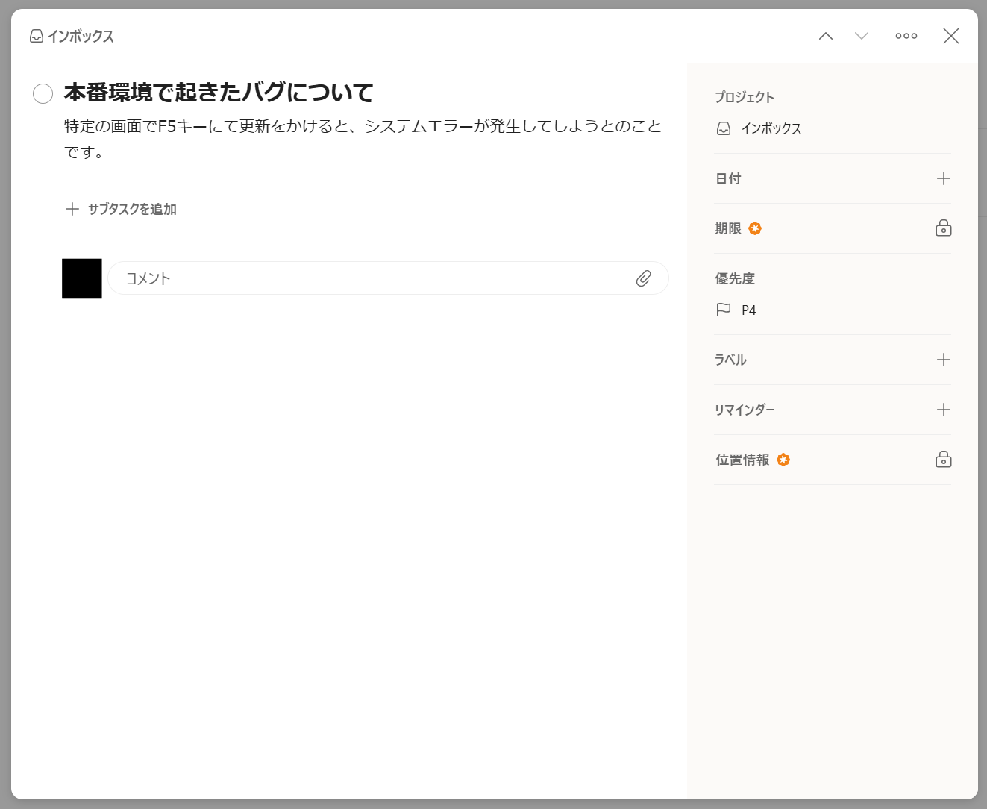Viewport: 987px width, 809px height.
Task: Go to the next task with down chevron
Action: click(x=862, y=36)
